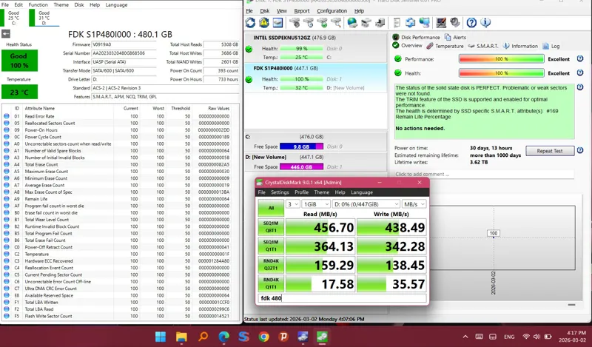Click the back arrow in CrystalDiskInfo
The width and height of the screenshot is (592, 347).
pos(6,33)
